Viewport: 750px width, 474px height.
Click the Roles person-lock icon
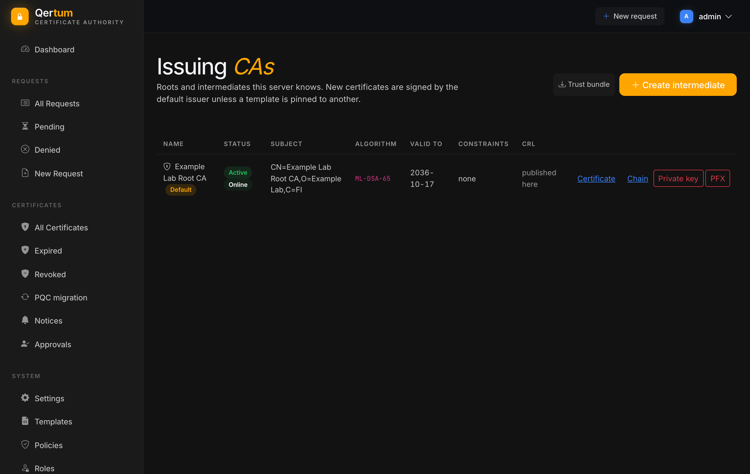(25, 468)
